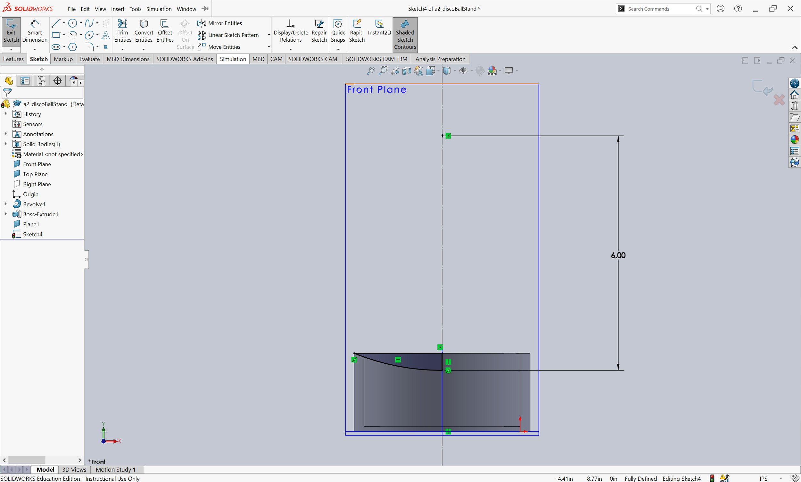Screen dimensions: 801x482
Task: Select the sketch Text tool
Action: pos(105,35)
